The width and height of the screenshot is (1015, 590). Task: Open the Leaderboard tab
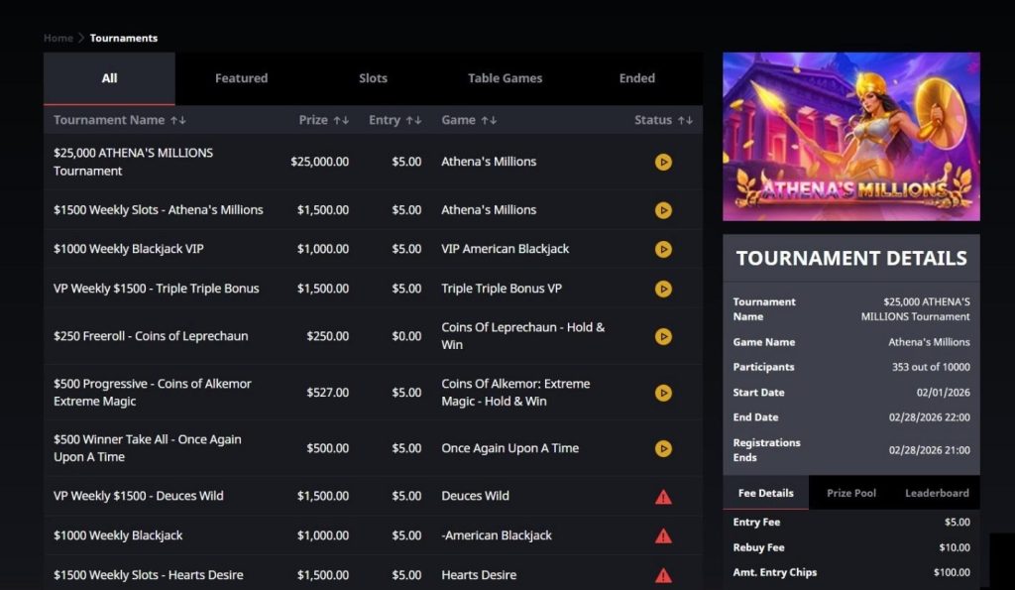tap(935, 492)
